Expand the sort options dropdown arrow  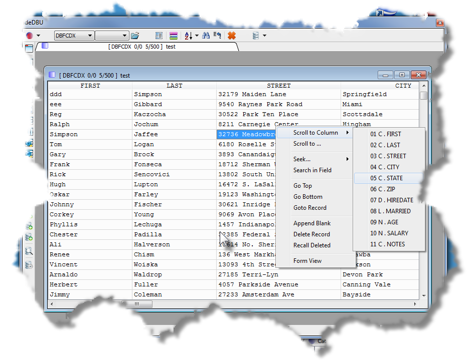pyautogui.click(x=197, y=36)
